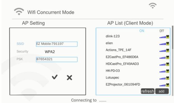Select the dlink-123 network
This screenshot has width=174, height=103.
pyautogui.click(x=113, y=36)
